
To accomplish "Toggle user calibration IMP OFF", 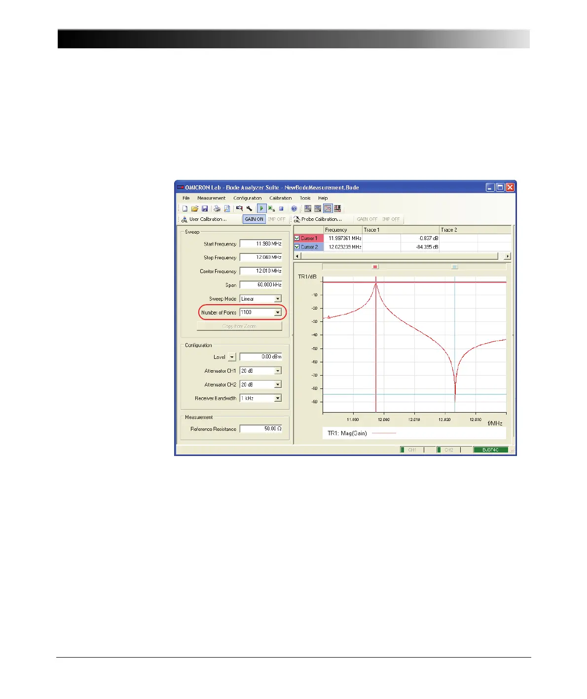I will tap(277, 219).
